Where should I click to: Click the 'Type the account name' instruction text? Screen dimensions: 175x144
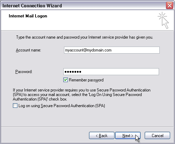coord(85,37)
